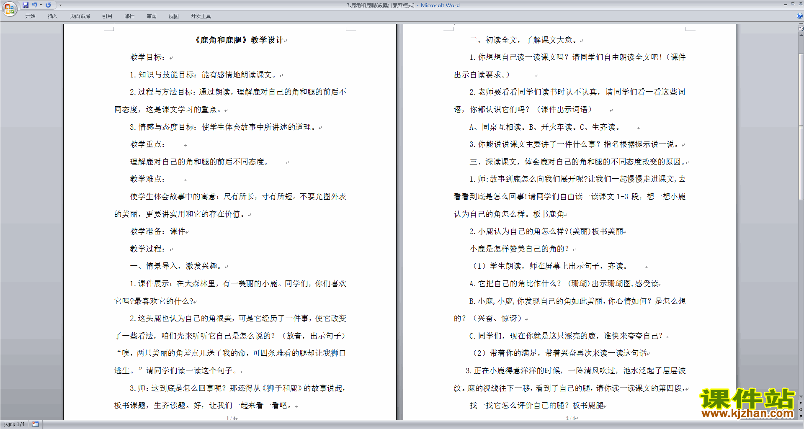Click the 页面: 1/4 status bar indicator
Image resolution: width=804 pixels, height=429 pixels.
[x=14, y=424]
